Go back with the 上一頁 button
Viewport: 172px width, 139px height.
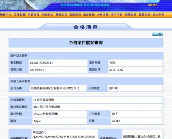[x=157, y=34]
